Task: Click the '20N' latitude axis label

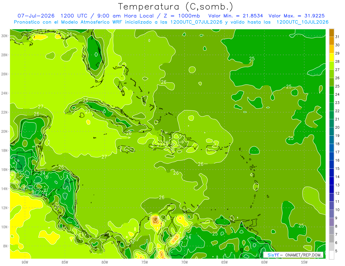Action: click(5, 131)
